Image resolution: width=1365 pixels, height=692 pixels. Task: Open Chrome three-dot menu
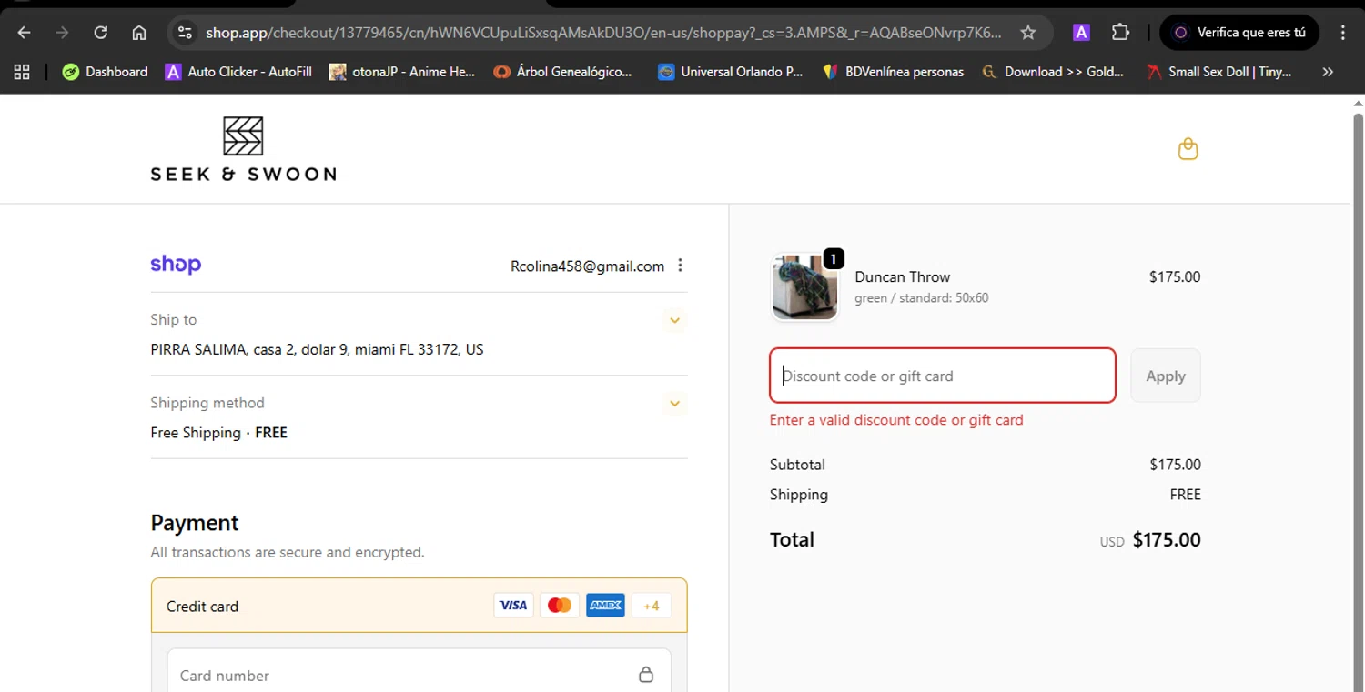(1343, 33)
